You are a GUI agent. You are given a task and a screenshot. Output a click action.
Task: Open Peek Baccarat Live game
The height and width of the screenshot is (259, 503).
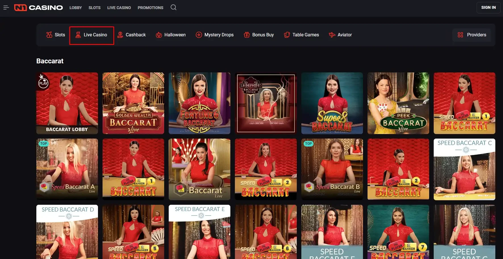398,103
